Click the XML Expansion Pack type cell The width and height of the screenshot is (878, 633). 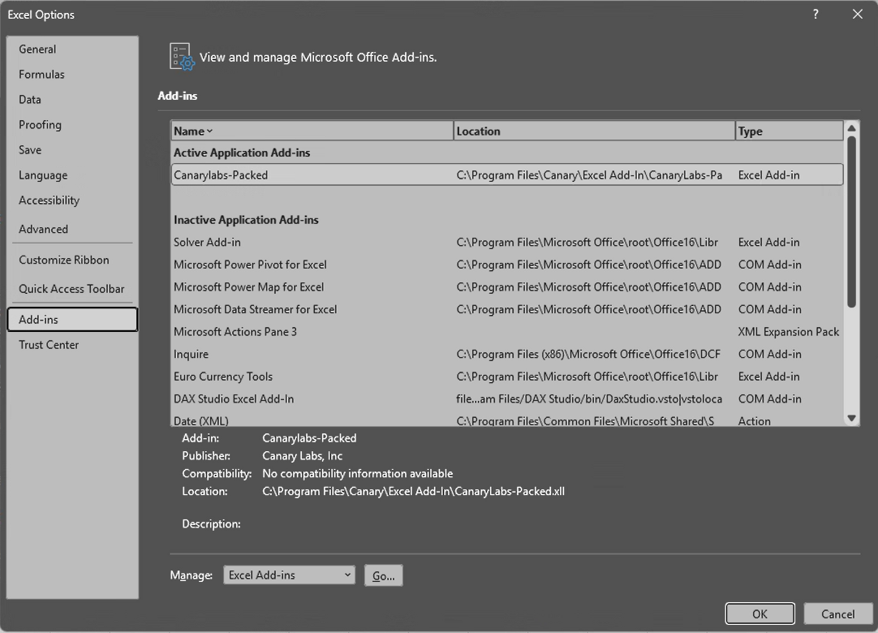click(x=789, y=332)
